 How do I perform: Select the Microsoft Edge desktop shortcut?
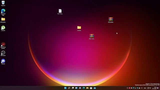(x=3, y=12)
